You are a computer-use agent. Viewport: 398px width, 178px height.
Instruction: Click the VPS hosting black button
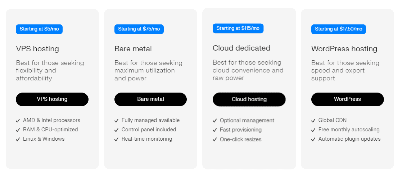point(52,99)
